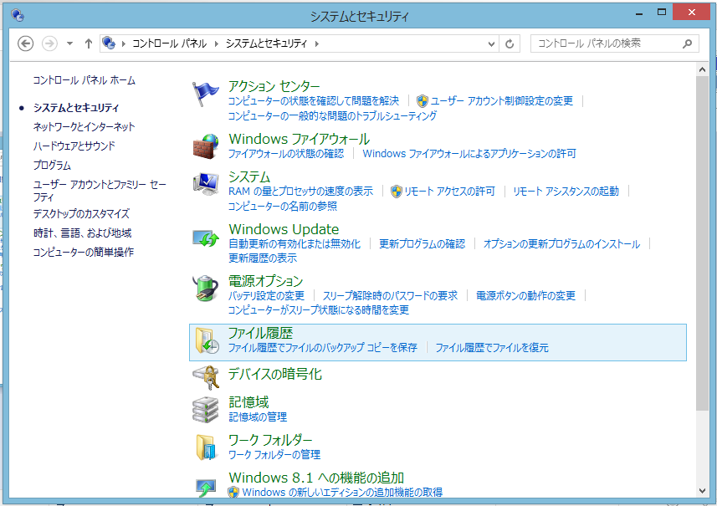
Task: Open the Action Center flag icon
Action: tap(205, 95)
